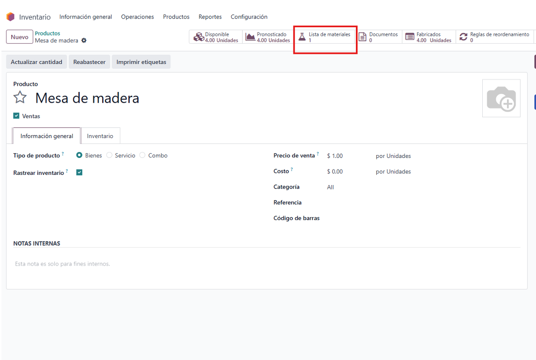Click the Inventario app name
The height and width of the screenshot is (360, 536).
tap(35, 17)
